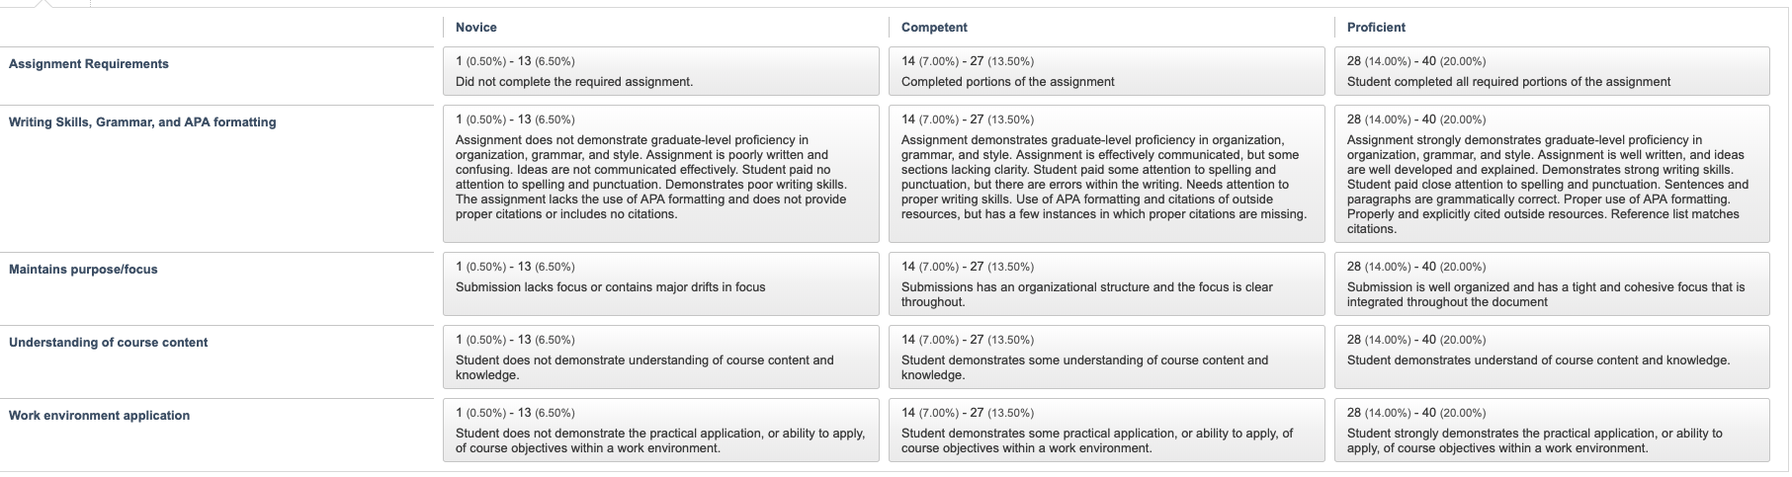
Task: Select Competent cell for Understanding of course content
Action: [x=1106, y=357]
